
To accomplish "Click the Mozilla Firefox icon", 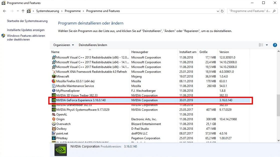I will point(54,81).
